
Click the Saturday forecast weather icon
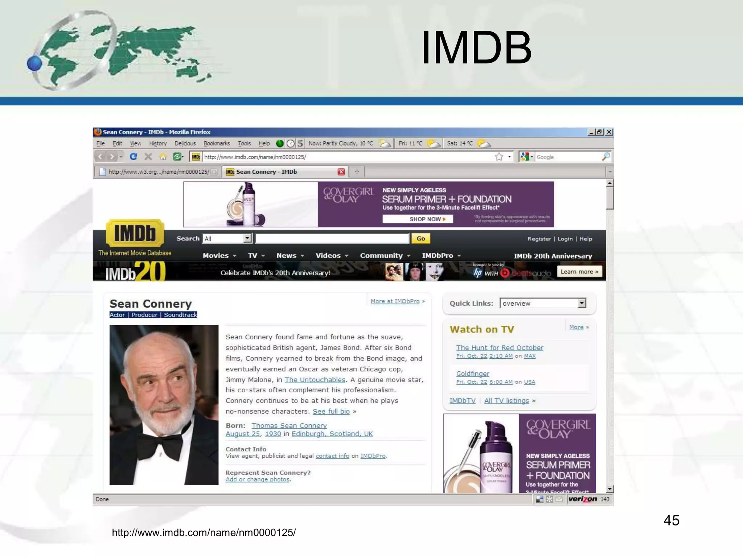click(x=484, y=143)
